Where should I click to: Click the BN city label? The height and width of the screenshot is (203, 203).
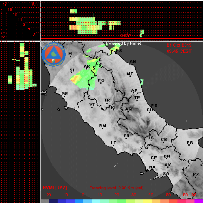167,156
